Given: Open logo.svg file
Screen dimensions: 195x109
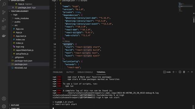Looking at the screenshot, I should coord(20,47).
